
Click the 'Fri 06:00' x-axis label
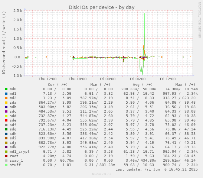138,79
